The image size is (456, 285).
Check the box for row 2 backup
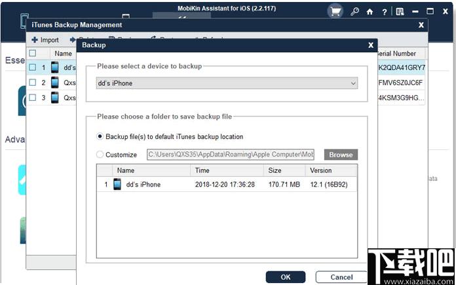pyautogui.click(x=33, y=83)
